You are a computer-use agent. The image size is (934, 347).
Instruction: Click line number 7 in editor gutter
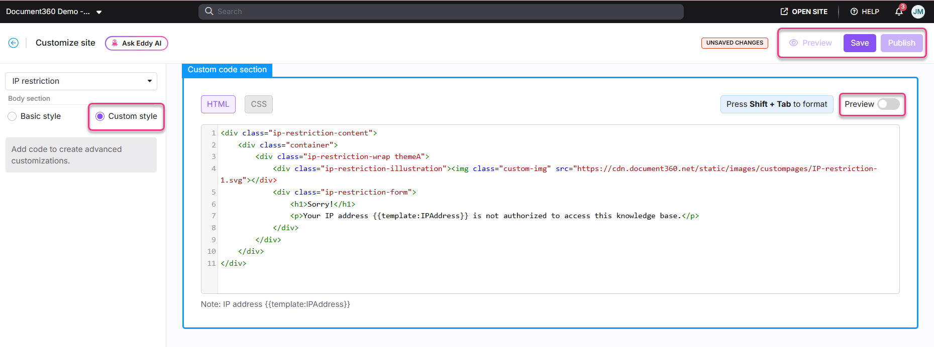pyautogui.click(x=214, y=216)
